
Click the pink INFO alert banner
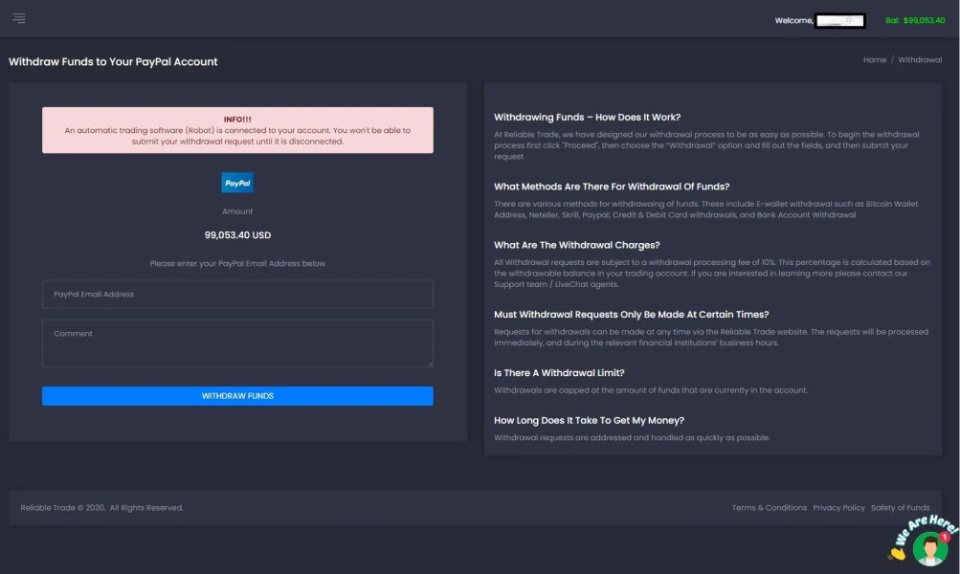(x=237, y=130)
